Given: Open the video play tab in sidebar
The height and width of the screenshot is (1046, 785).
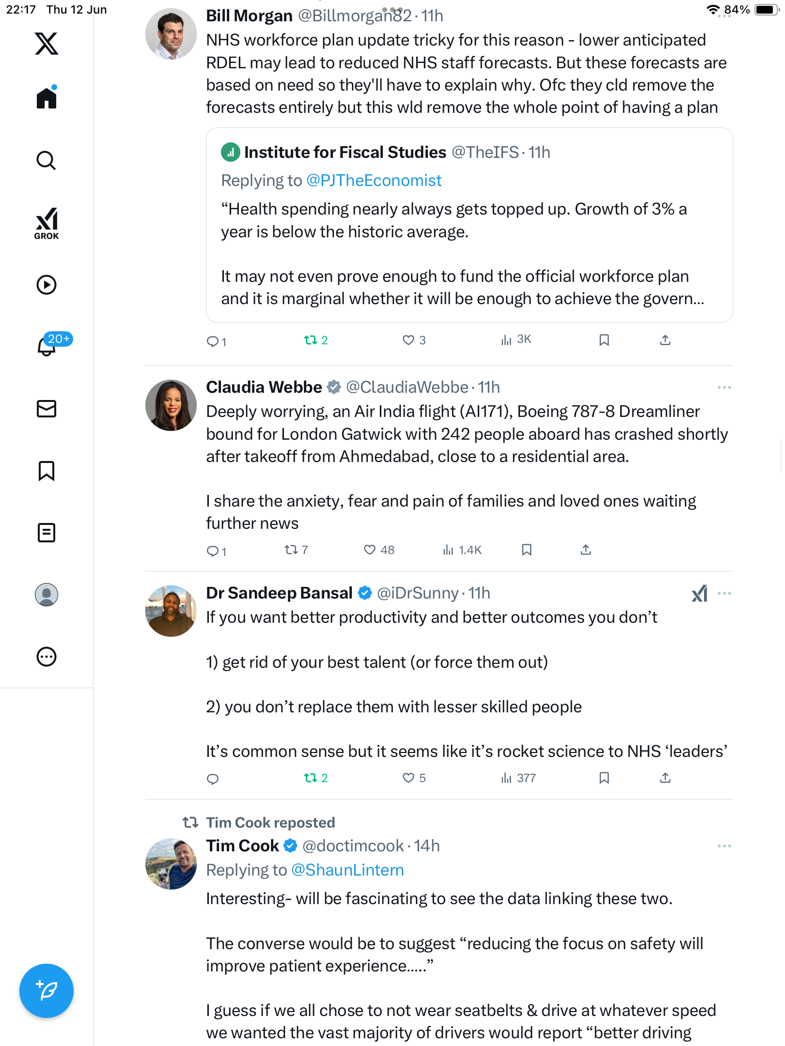Looking at the screenshot, I should pos(47,285).
